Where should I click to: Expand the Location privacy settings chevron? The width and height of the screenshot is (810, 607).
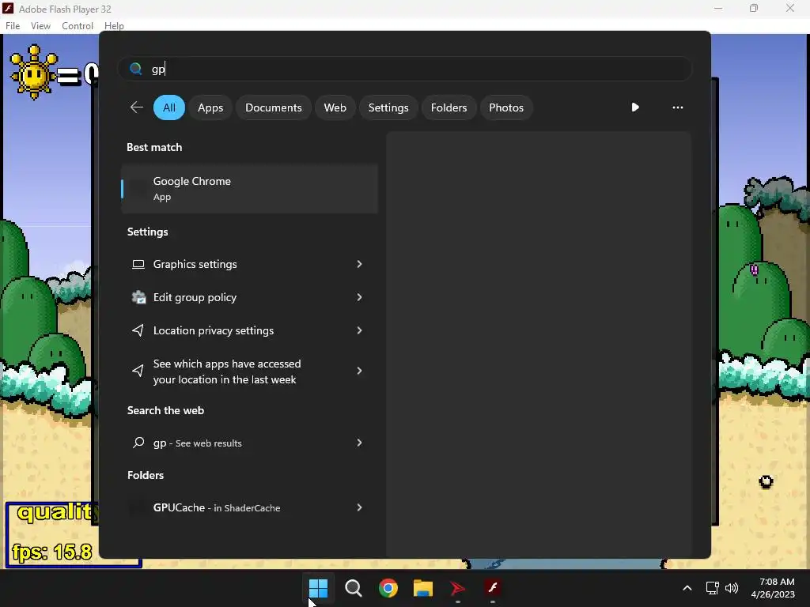pyautogui.click(x=360, y=330)
